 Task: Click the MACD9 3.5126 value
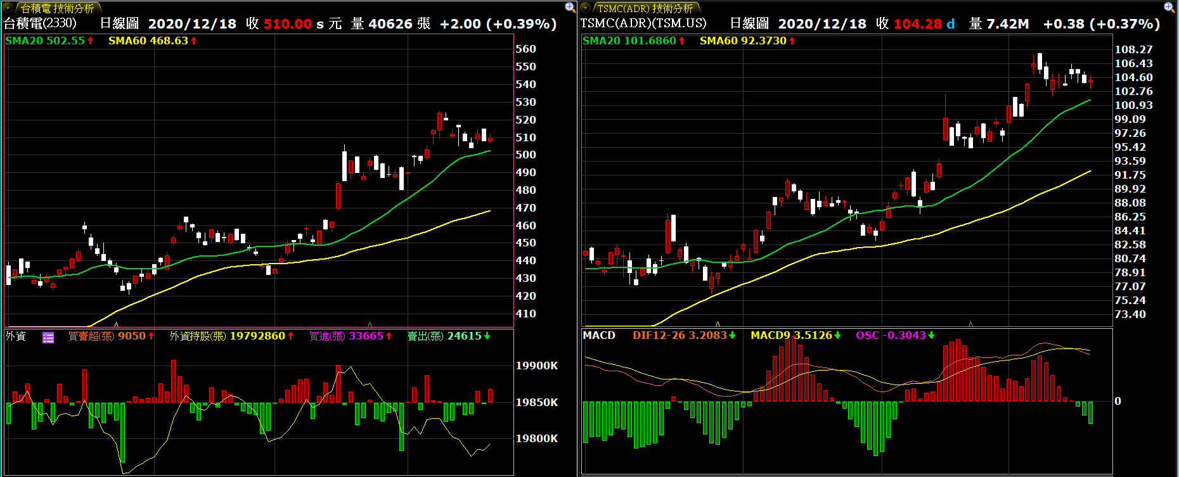pos(796,335)
